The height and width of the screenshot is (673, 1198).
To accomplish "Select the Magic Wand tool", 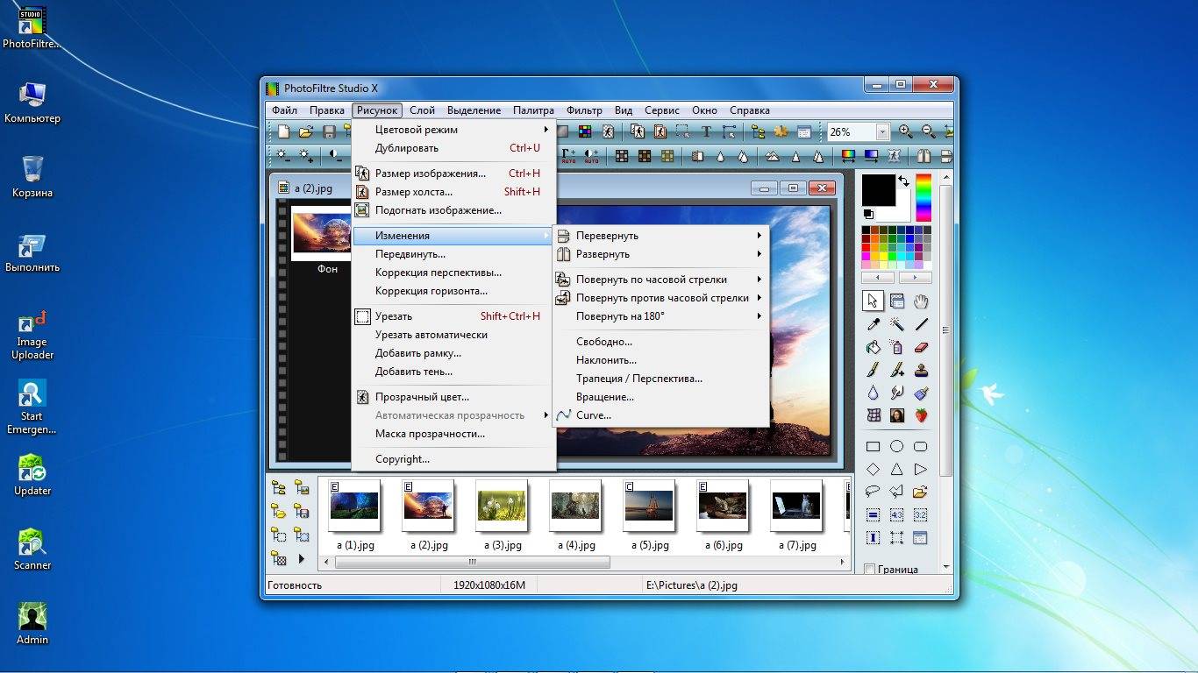I will (896, 324).
